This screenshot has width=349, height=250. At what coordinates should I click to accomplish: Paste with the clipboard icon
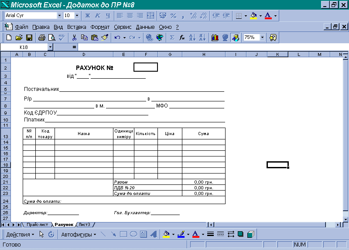coord(95,38)
